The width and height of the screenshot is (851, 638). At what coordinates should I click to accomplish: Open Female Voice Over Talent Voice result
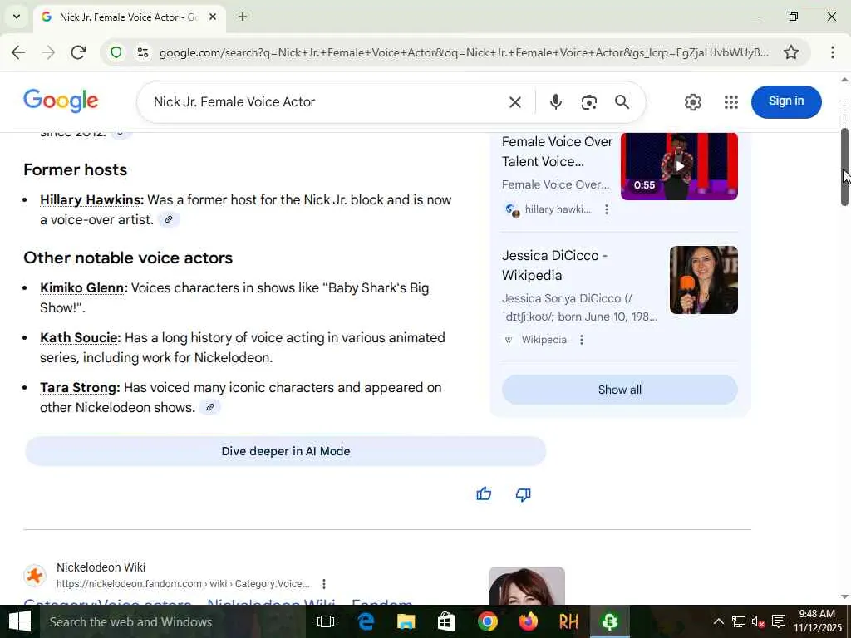(x=557, y=151)
